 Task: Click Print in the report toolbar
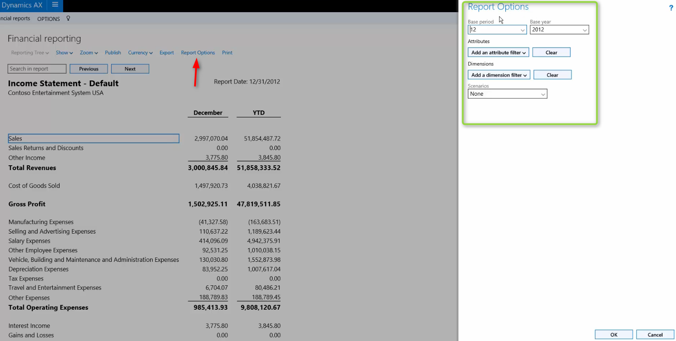[227, 53]
